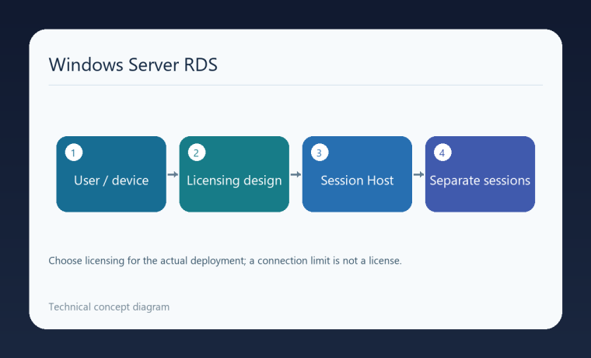
Task: Click the 'Session Host' step box
Action: 357,174
